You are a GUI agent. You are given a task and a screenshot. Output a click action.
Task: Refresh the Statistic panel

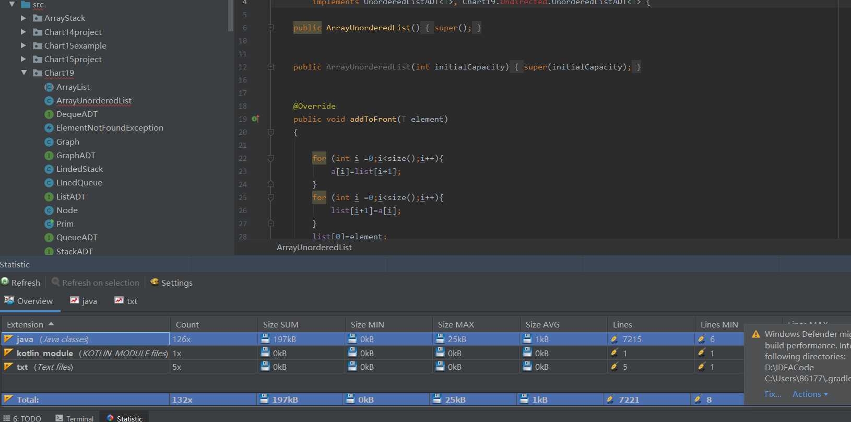21,283
